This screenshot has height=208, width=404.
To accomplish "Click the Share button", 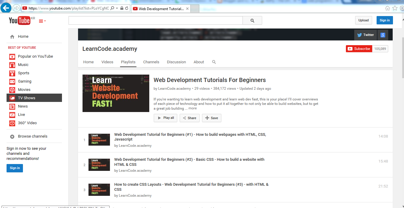I will [189, 118].
